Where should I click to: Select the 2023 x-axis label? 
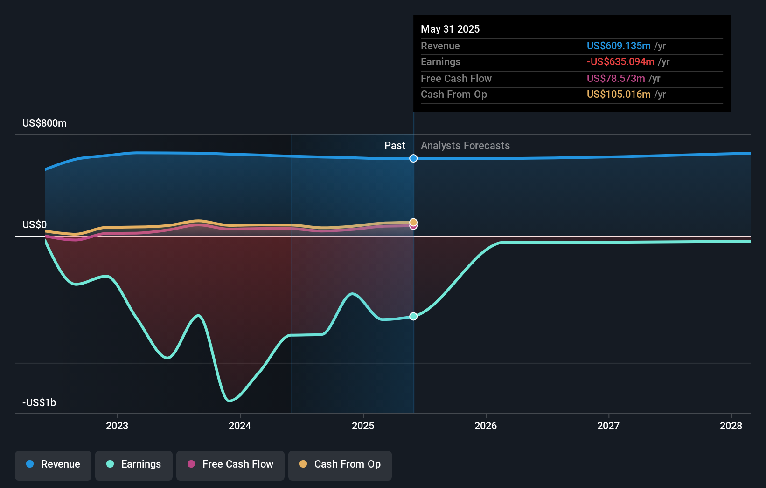coord(117,426)
